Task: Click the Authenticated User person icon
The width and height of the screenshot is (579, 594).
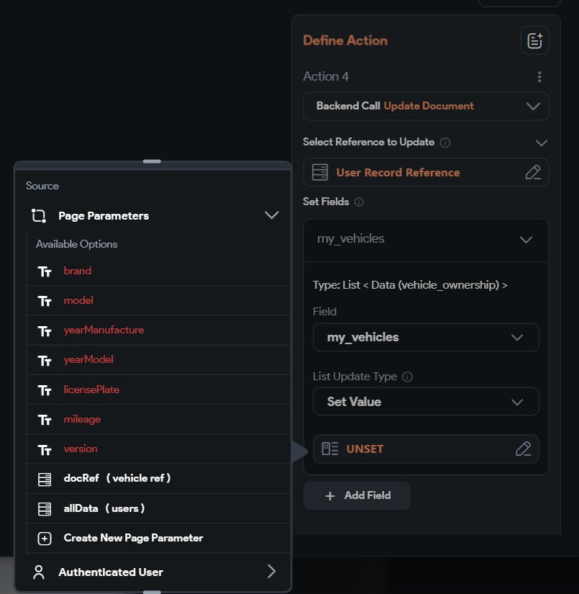Action: click(x=39, y=572)
